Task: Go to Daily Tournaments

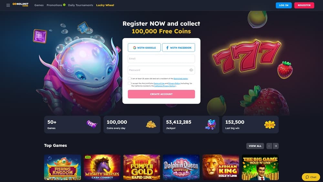Action: coord(80,5)
